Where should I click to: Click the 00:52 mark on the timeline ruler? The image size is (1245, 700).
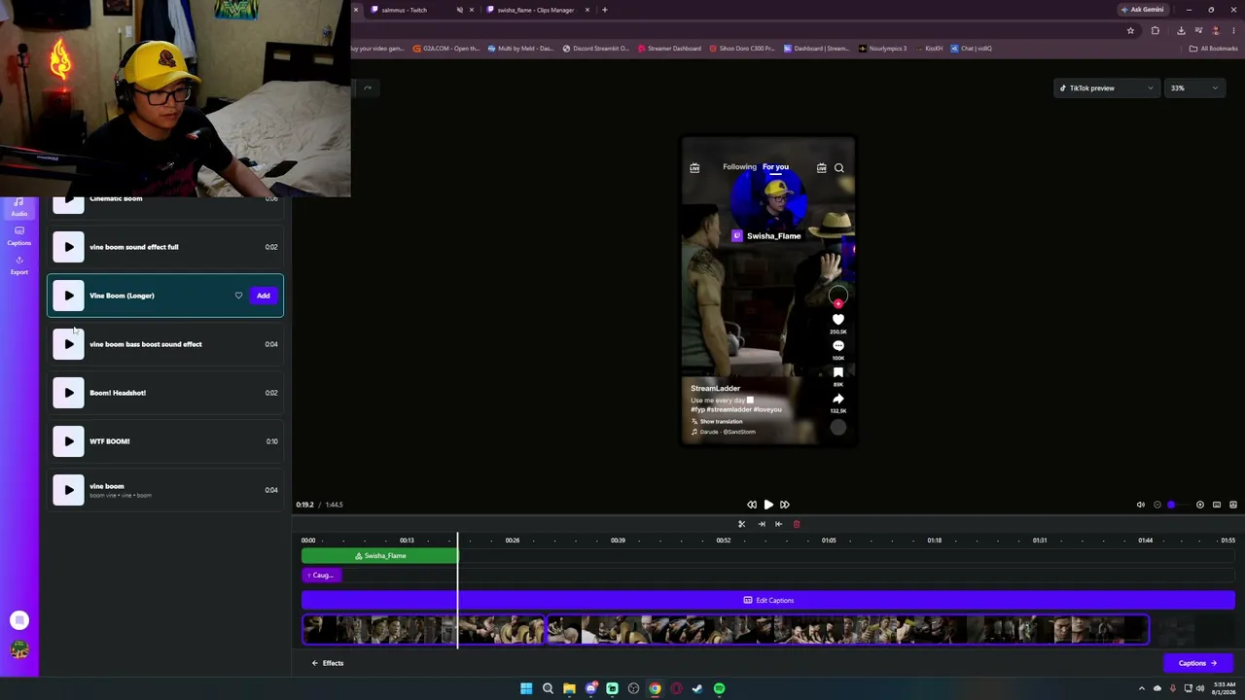(723, 541)
